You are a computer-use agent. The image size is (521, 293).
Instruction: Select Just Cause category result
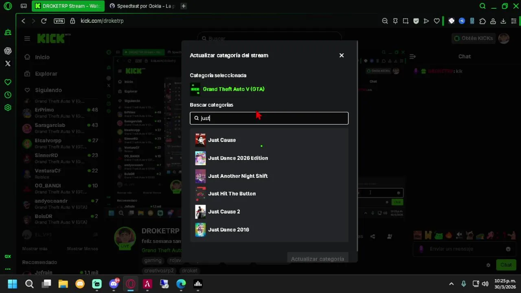pos(269,140)
